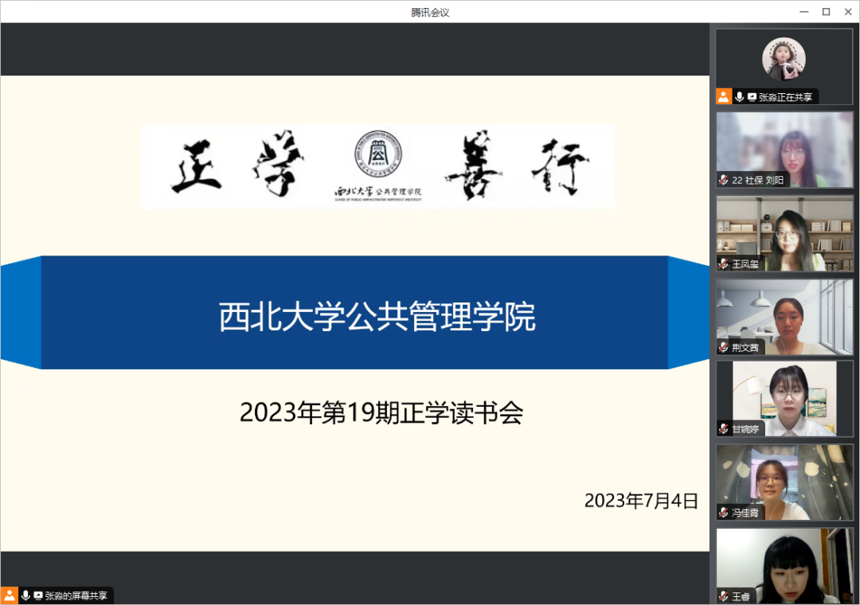Click the microphone icon beside 张淼正在共享
This screenshot has width=860, height=605.
pos(740,96)
